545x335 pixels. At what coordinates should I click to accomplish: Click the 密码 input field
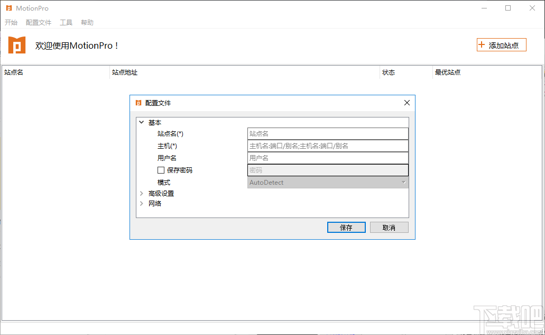[x=328, y=170]
